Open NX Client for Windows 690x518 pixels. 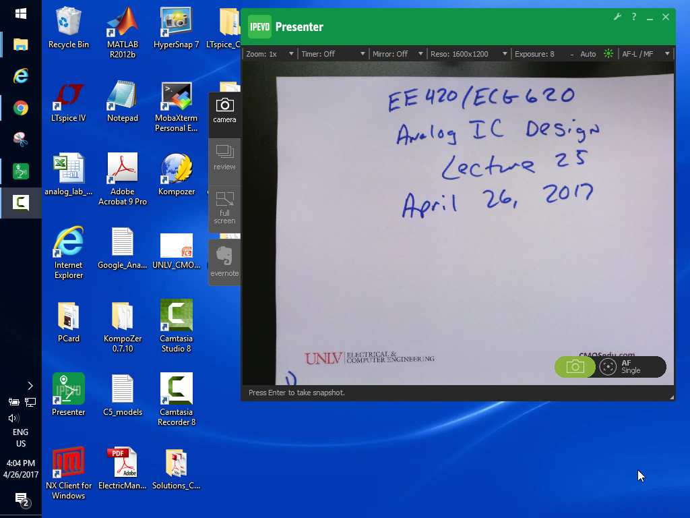(x=68, y=473)
